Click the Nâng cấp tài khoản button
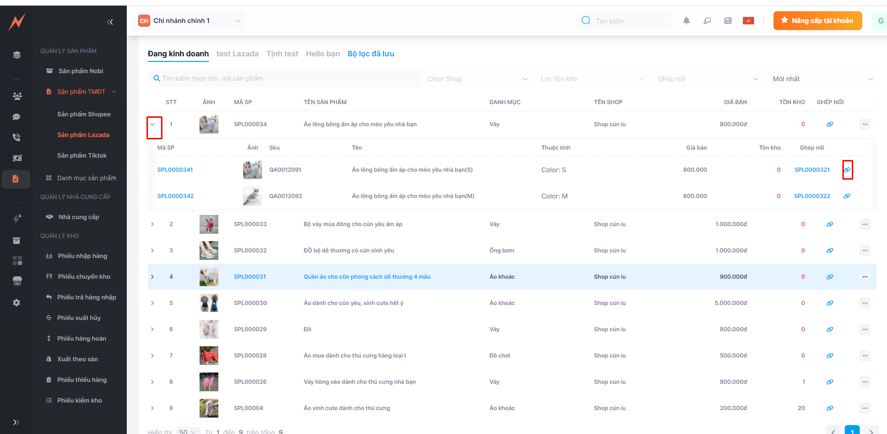Viewport: 887px width, 434px height. pyautogui.click(x=817, y=21)
